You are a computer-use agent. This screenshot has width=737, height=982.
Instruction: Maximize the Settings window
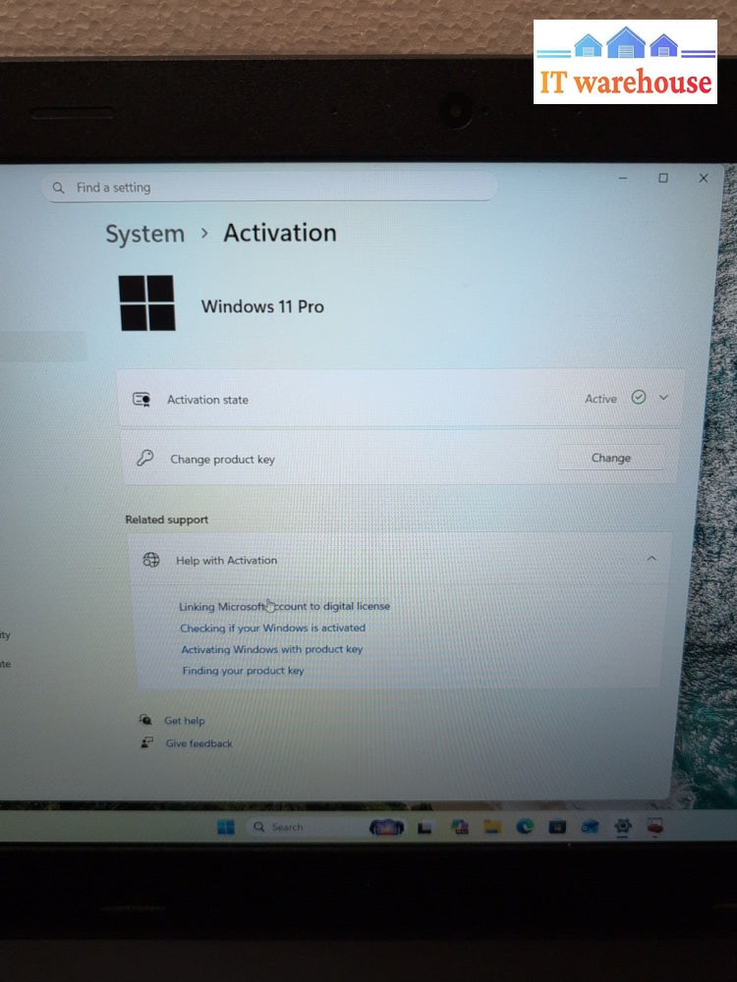tap(663, 179)
